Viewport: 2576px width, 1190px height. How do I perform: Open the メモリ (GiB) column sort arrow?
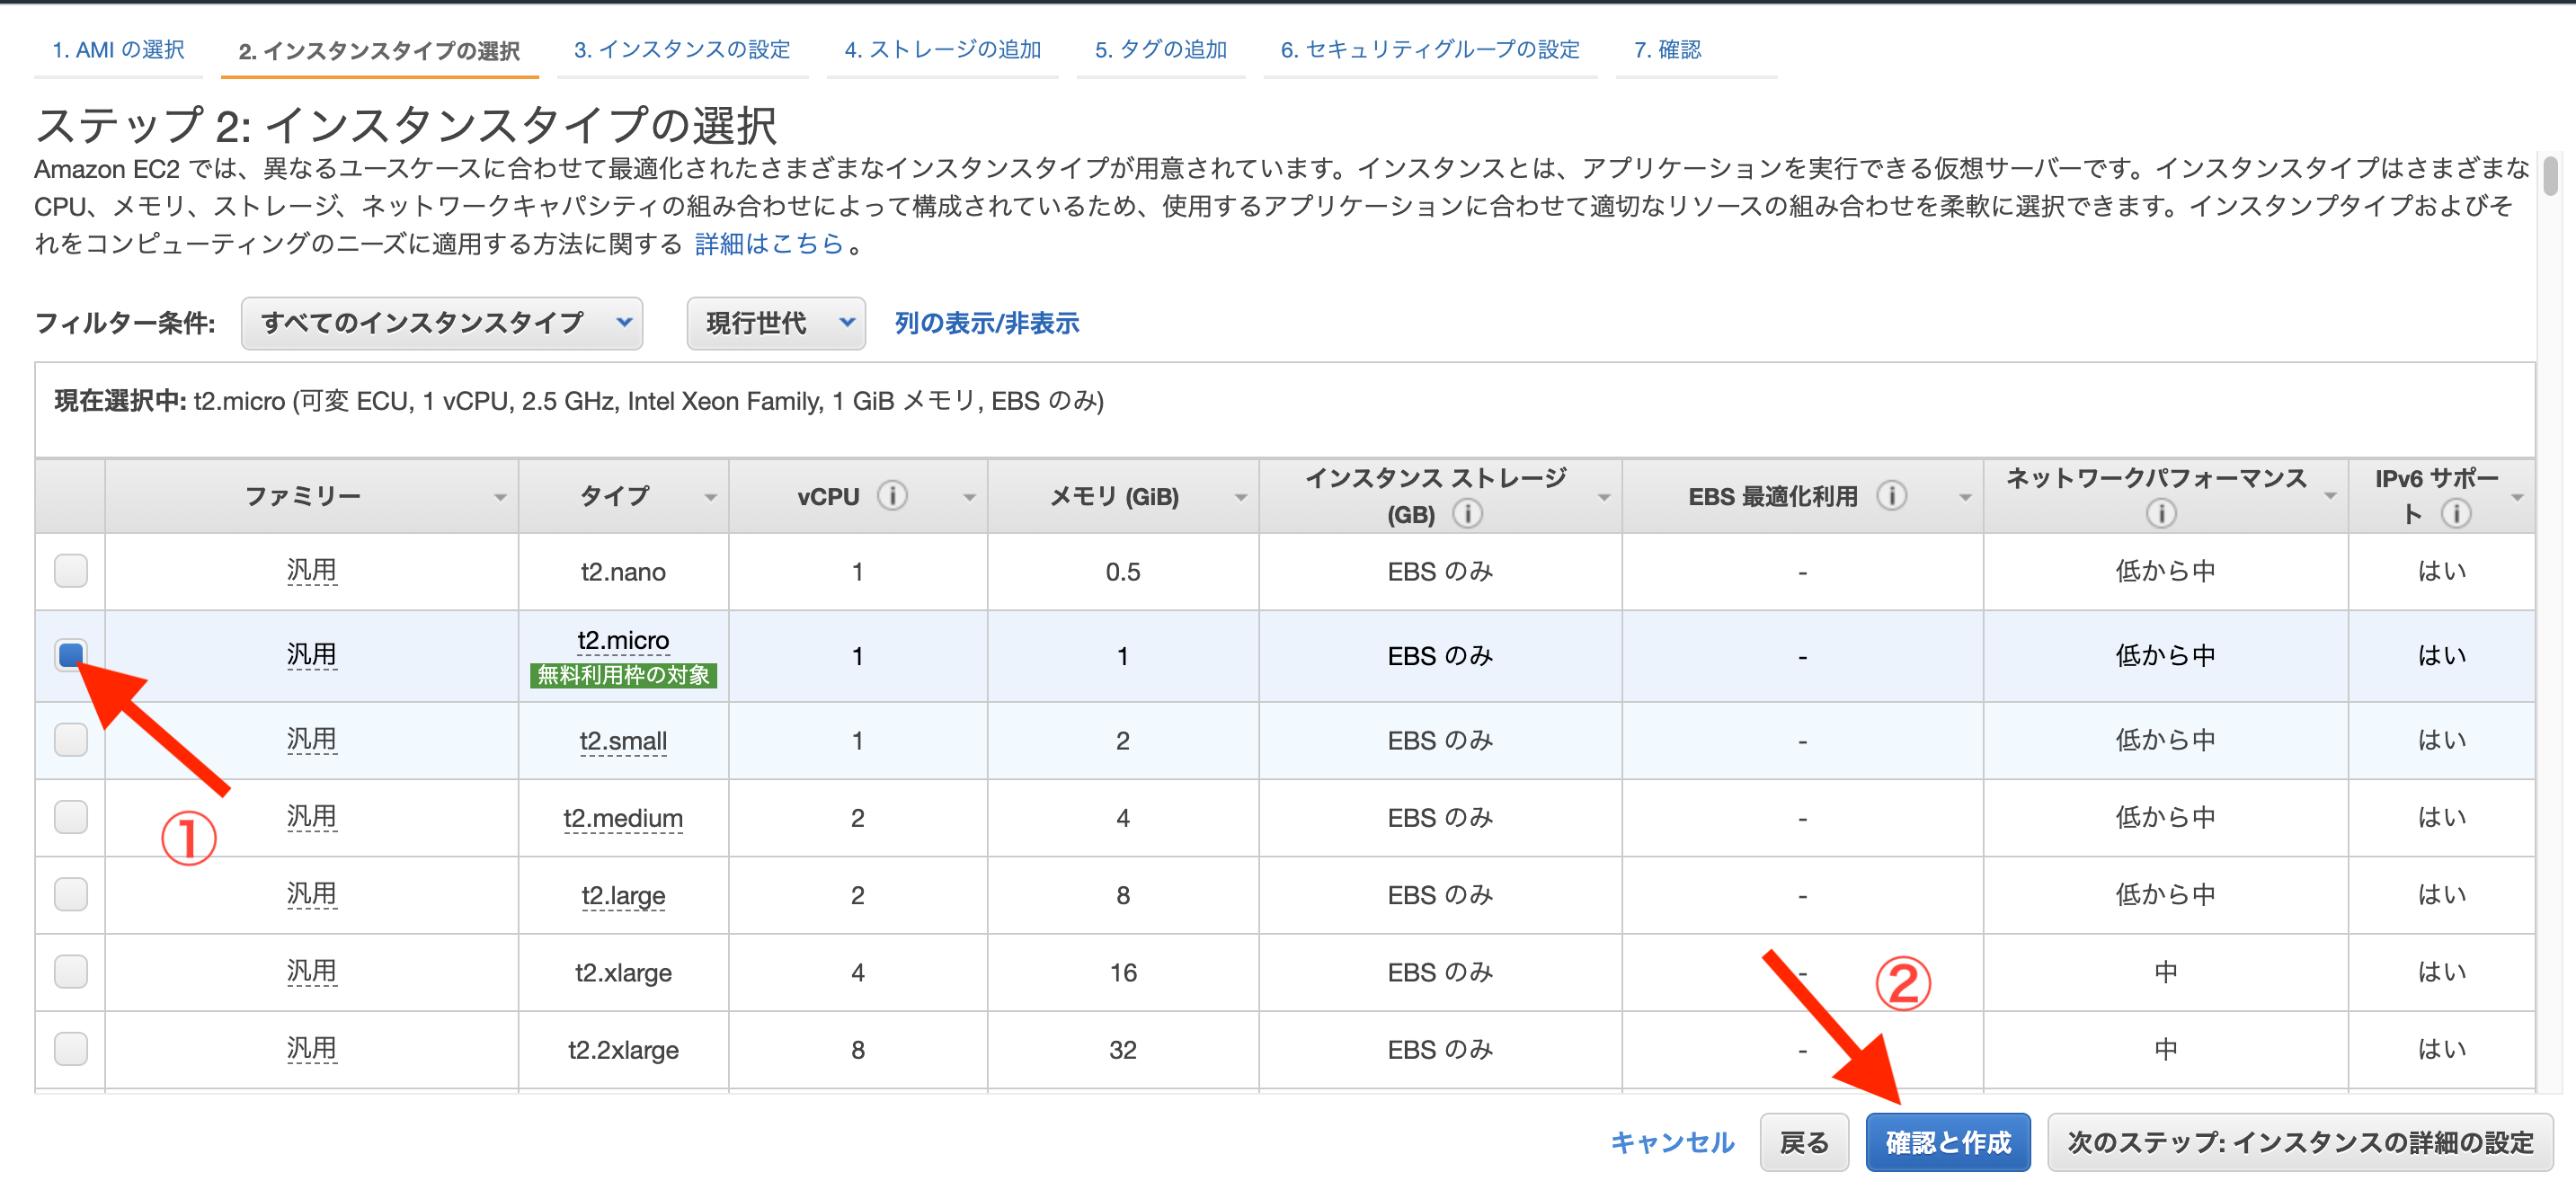click(x=1240, y=497)
